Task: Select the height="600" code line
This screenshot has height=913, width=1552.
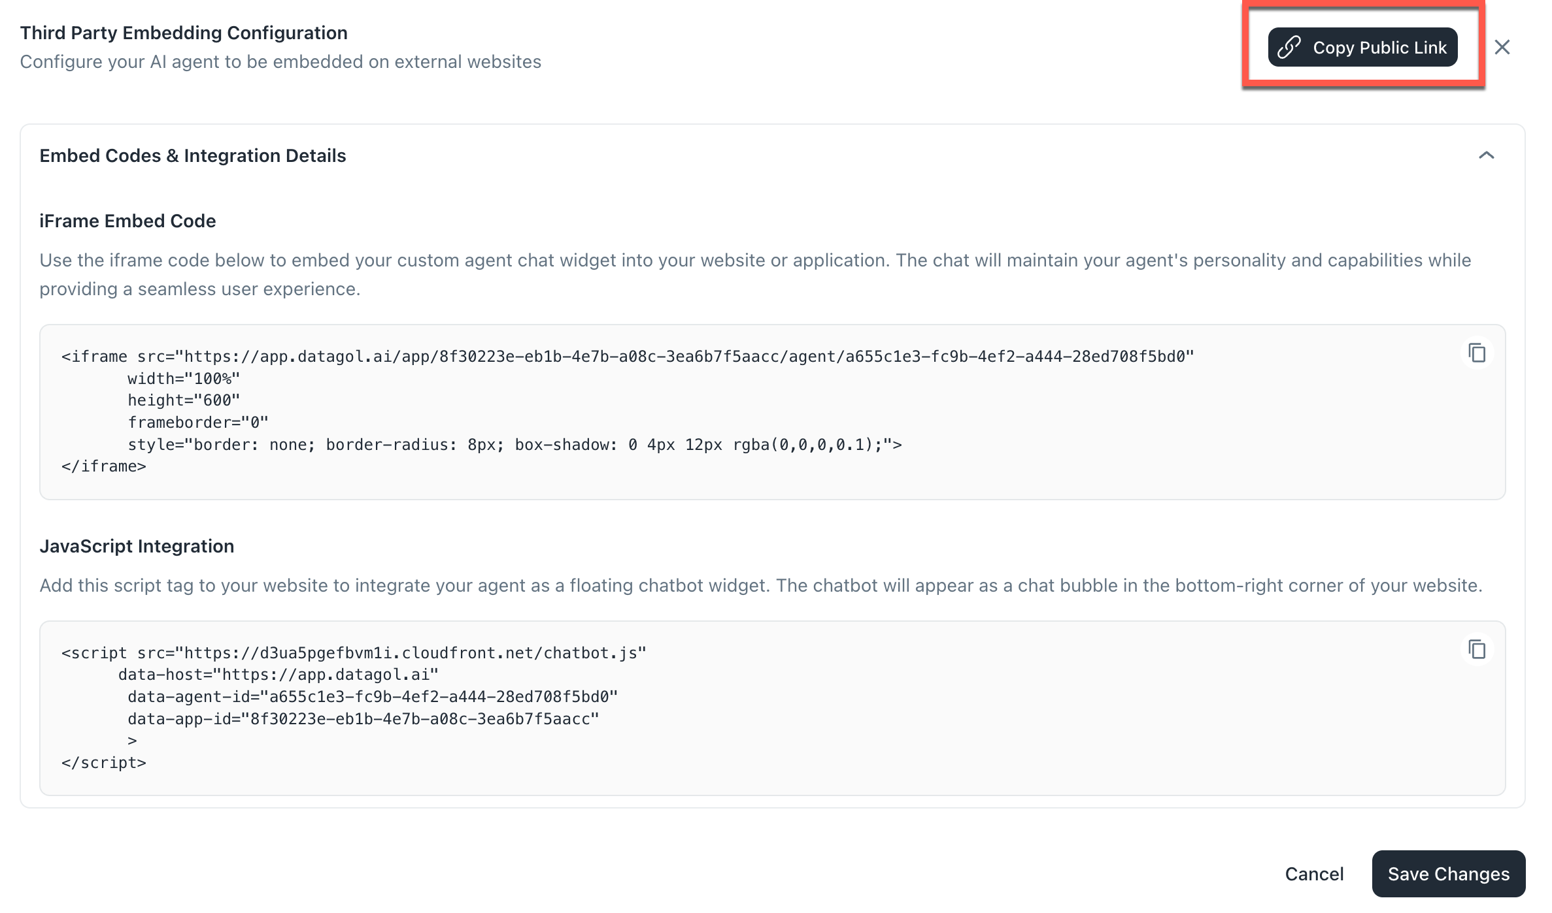Action: (184, 400)
